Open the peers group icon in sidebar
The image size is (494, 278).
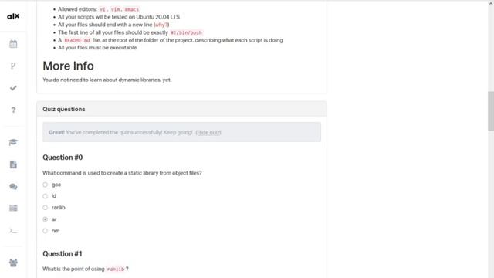point(13,263)
